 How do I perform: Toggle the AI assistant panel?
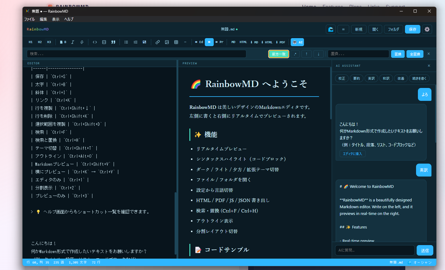point(297,42)
